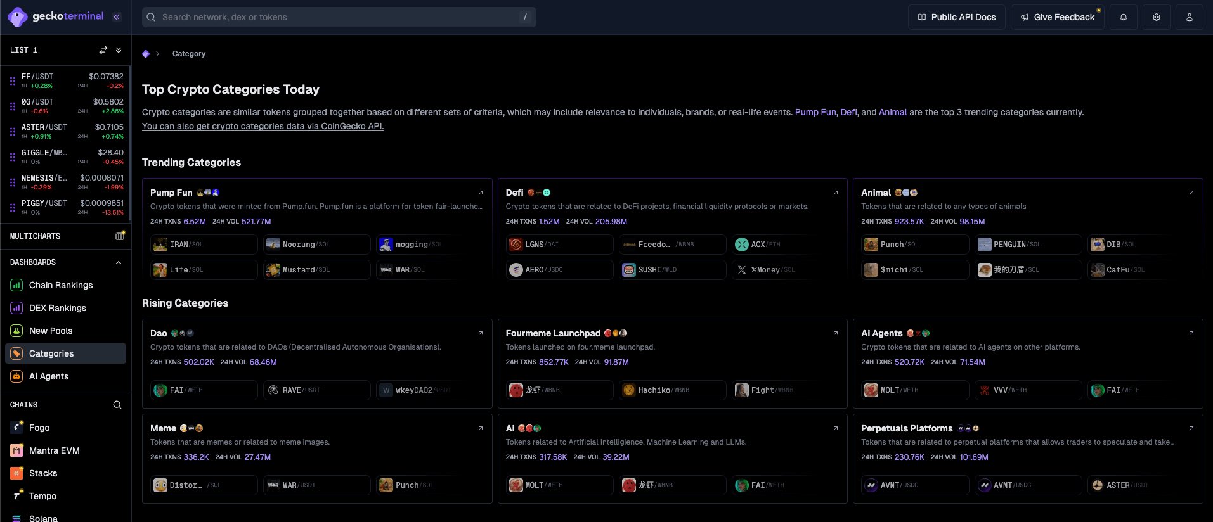Select the PIGGY/USDT watchlist row
Viewport: 1213px width, 522px height.
click(66, 207)
